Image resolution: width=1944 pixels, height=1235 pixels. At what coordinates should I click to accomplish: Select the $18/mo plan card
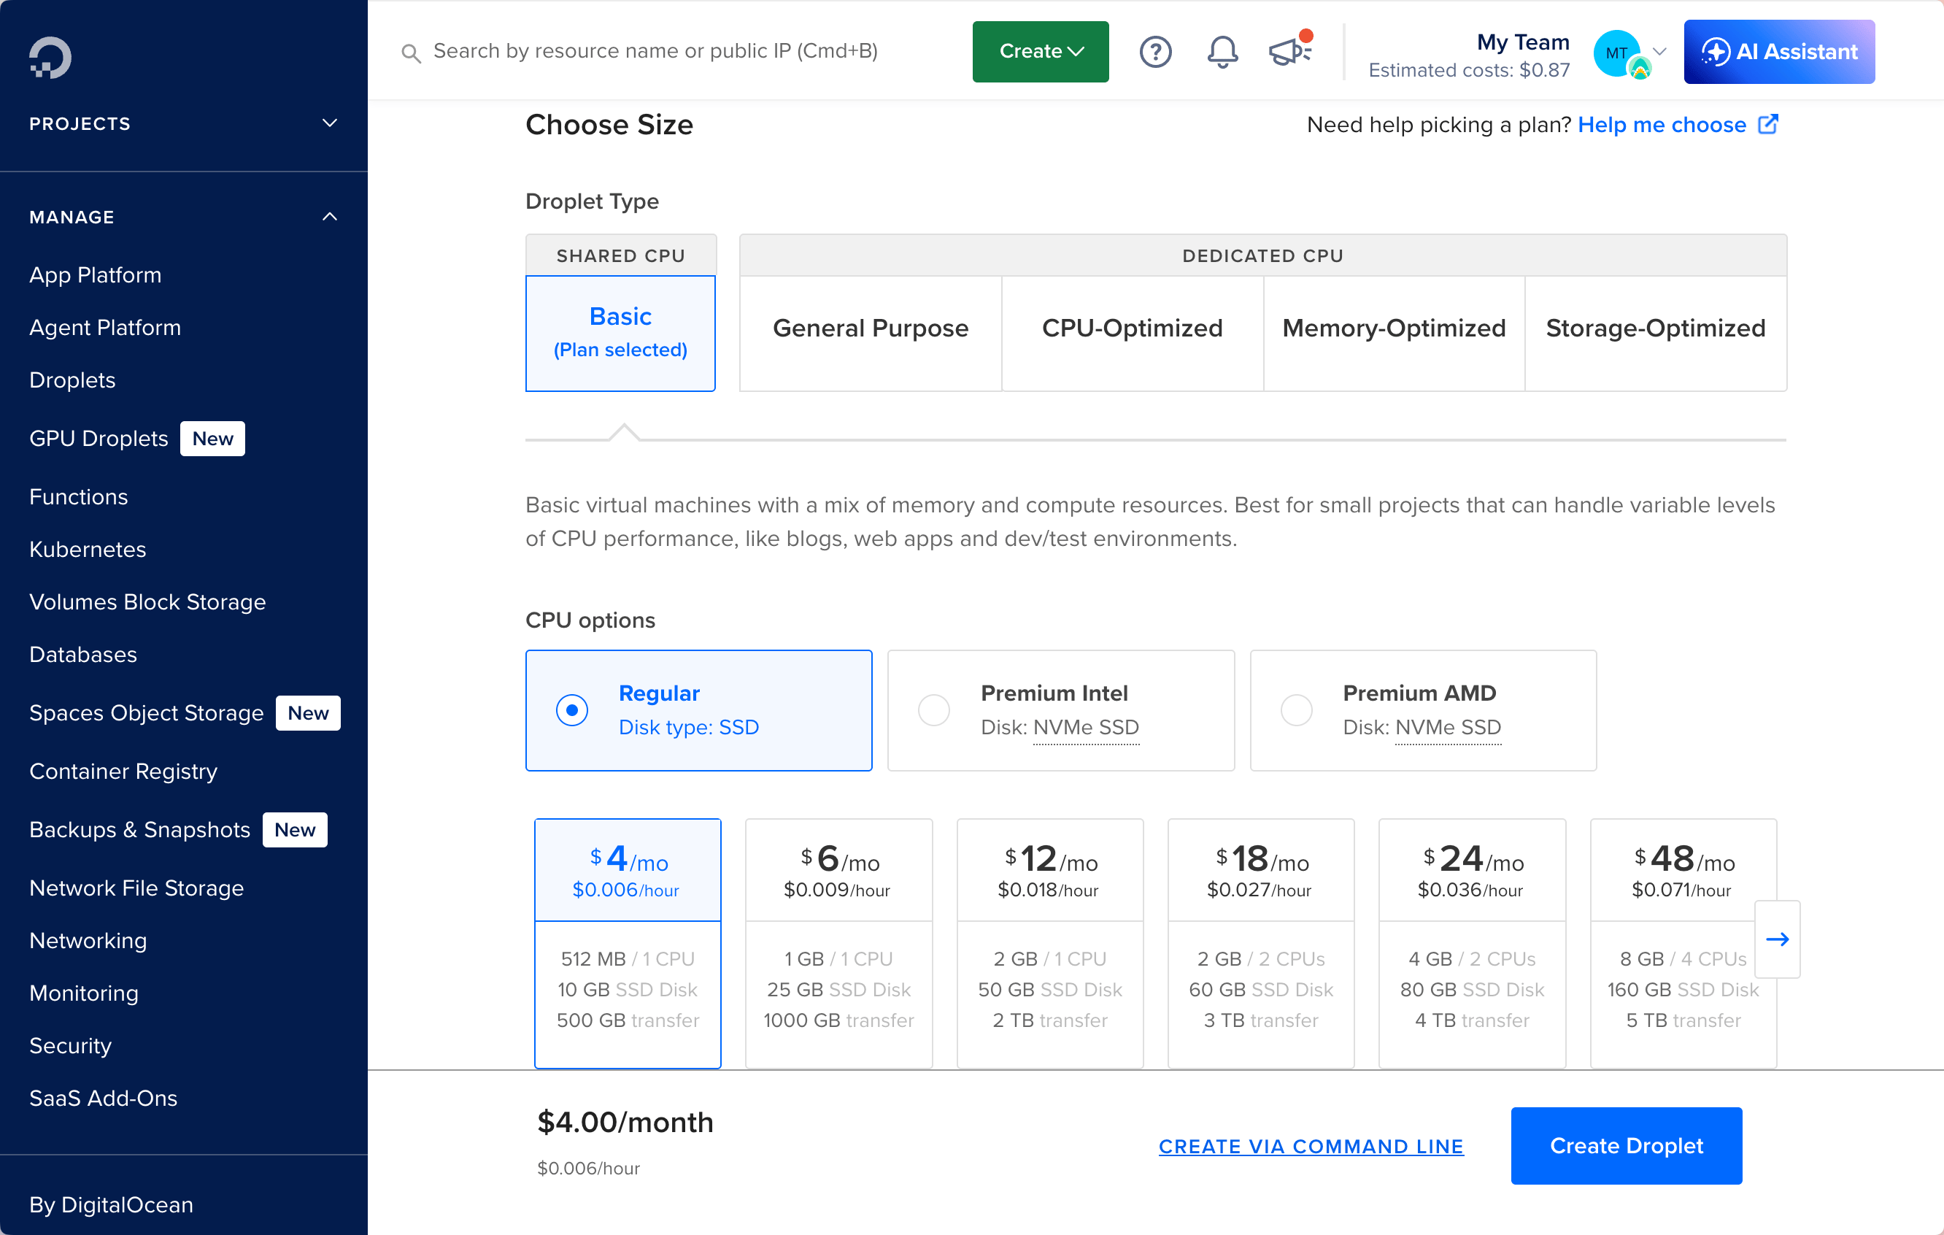click(x=1261, y=942)
